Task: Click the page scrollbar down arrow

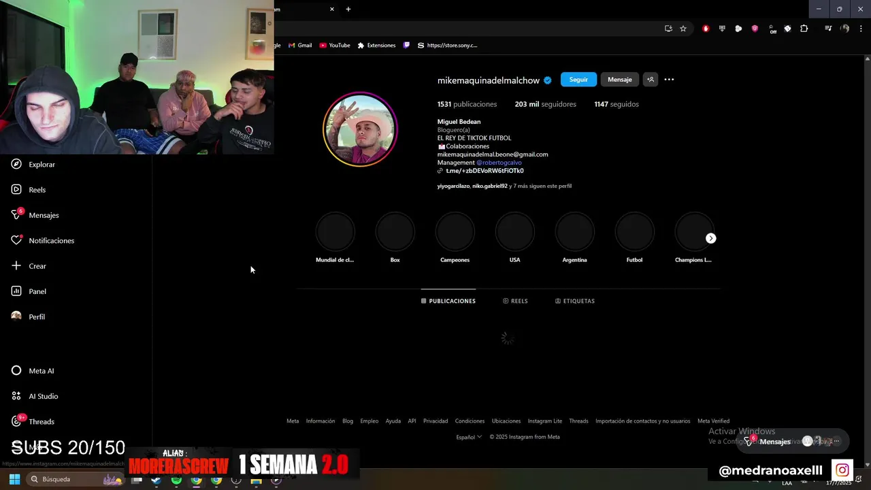Action: [x=867, y=465]
